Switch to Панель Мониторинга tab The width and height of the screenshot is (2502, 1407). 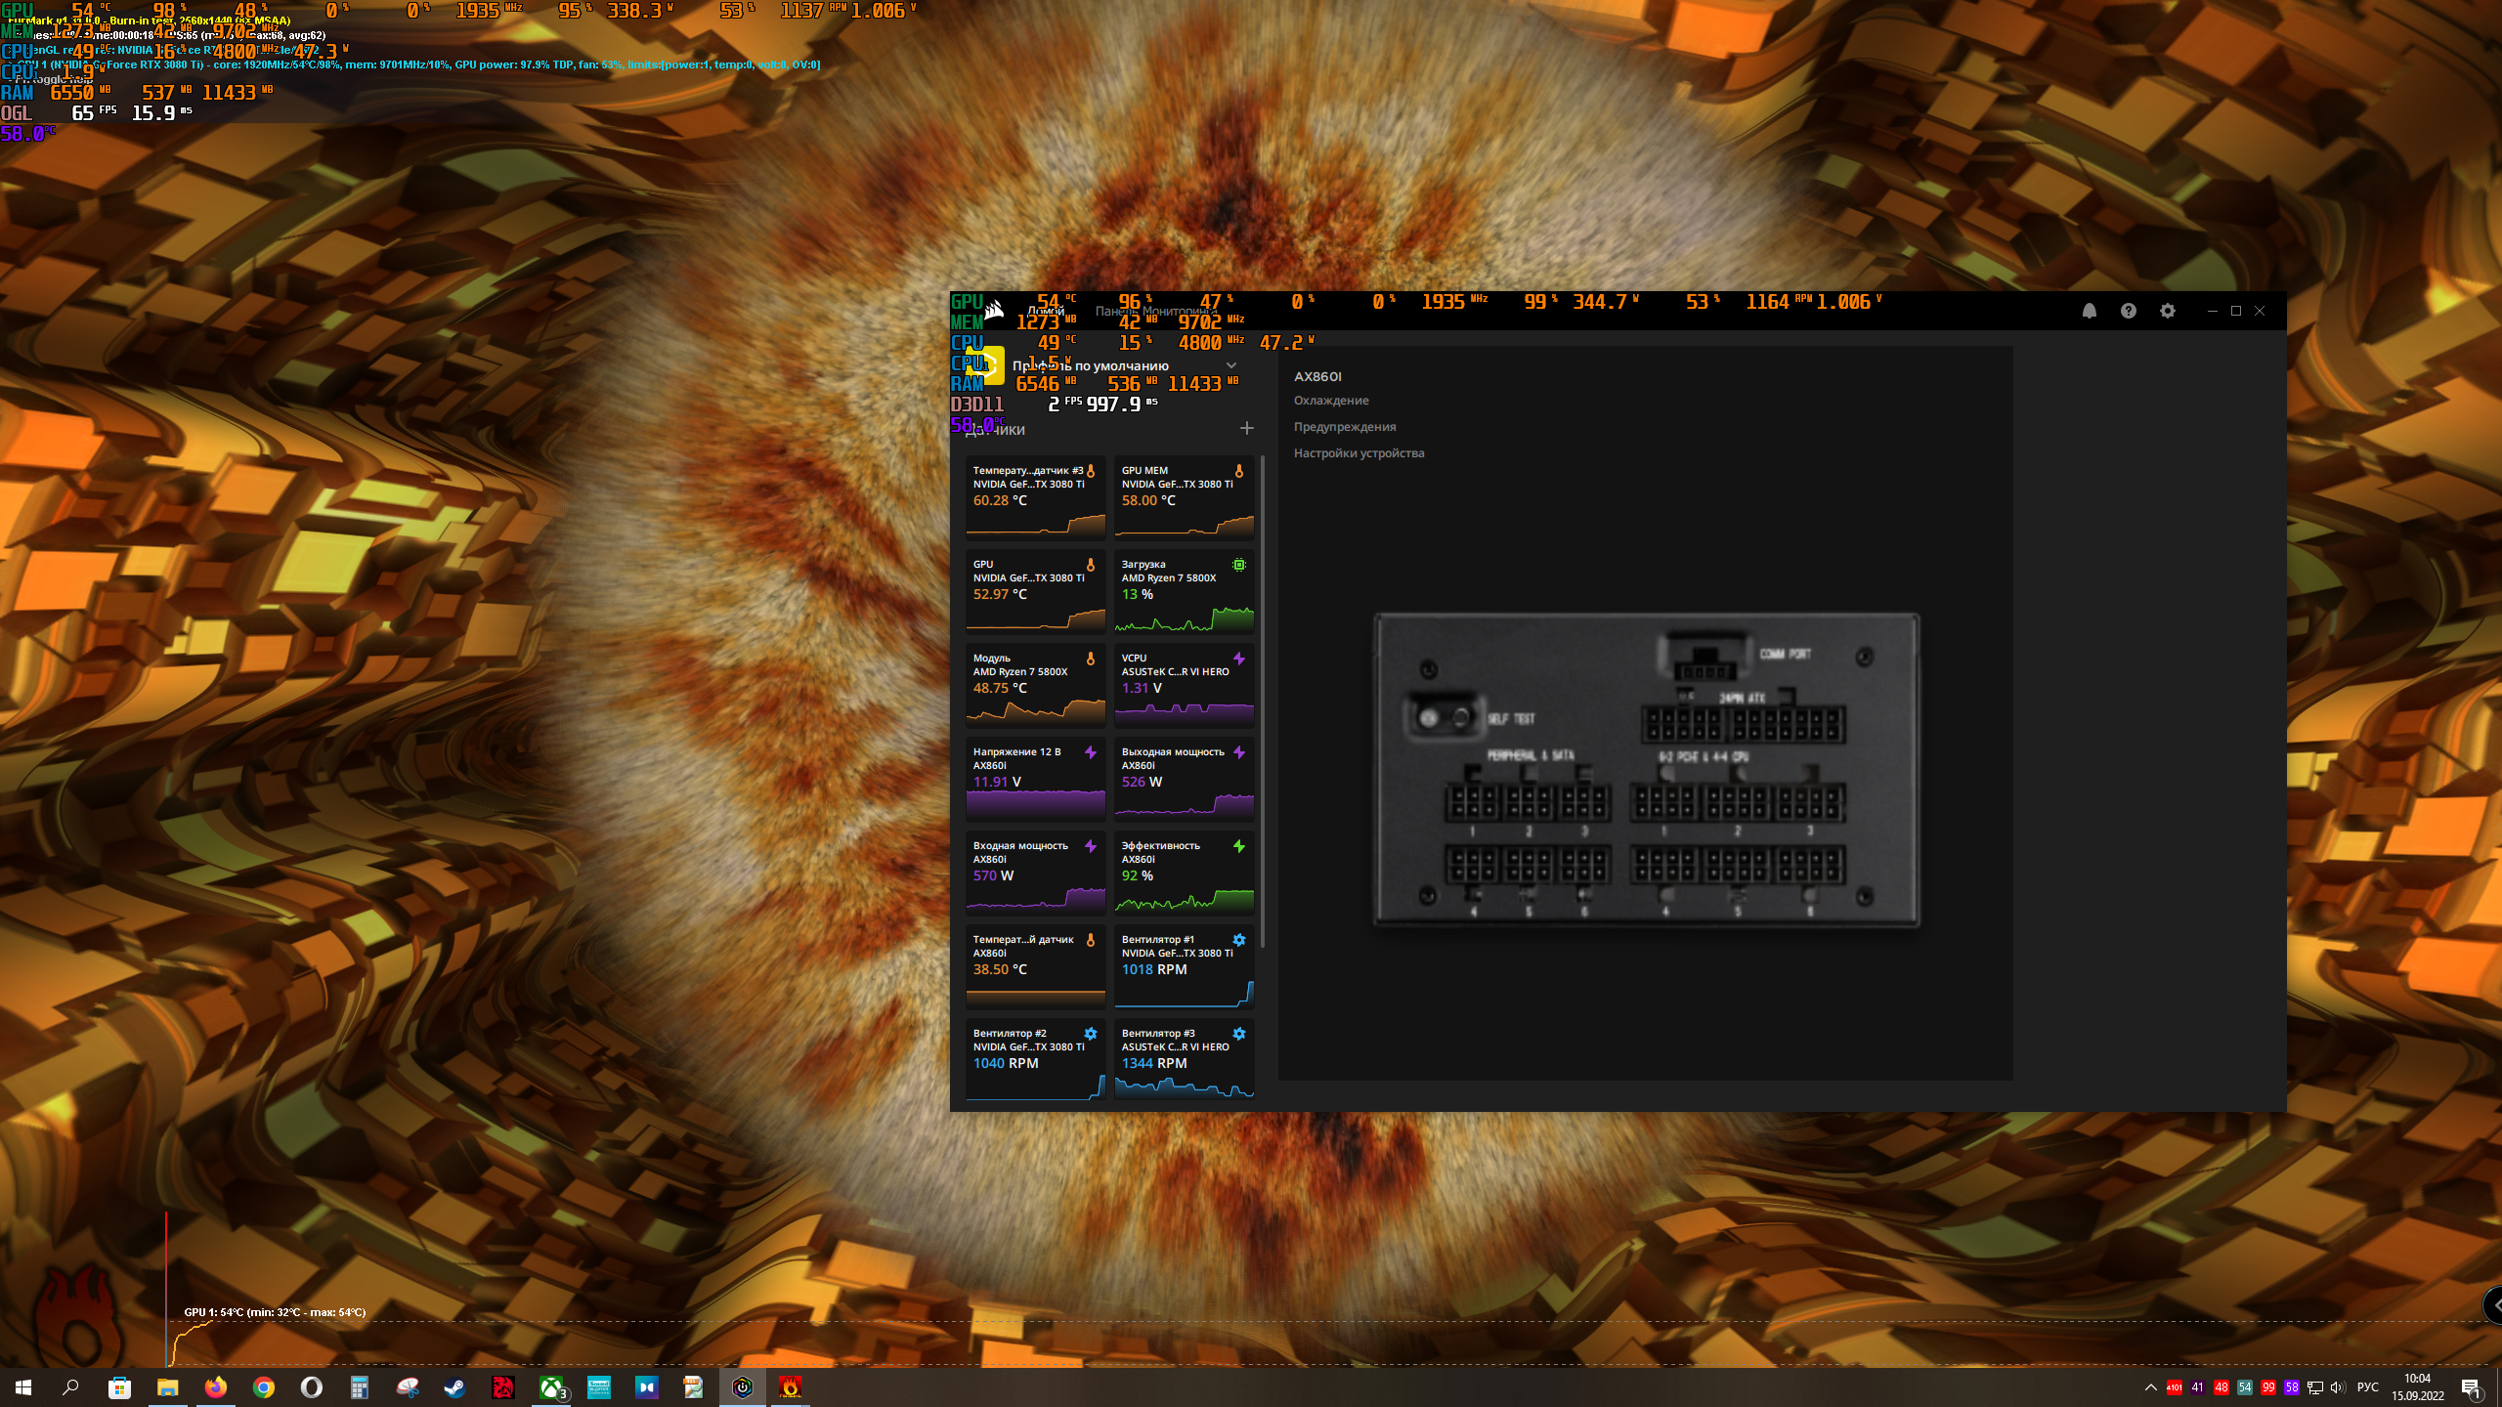(x=1156, y=311)
